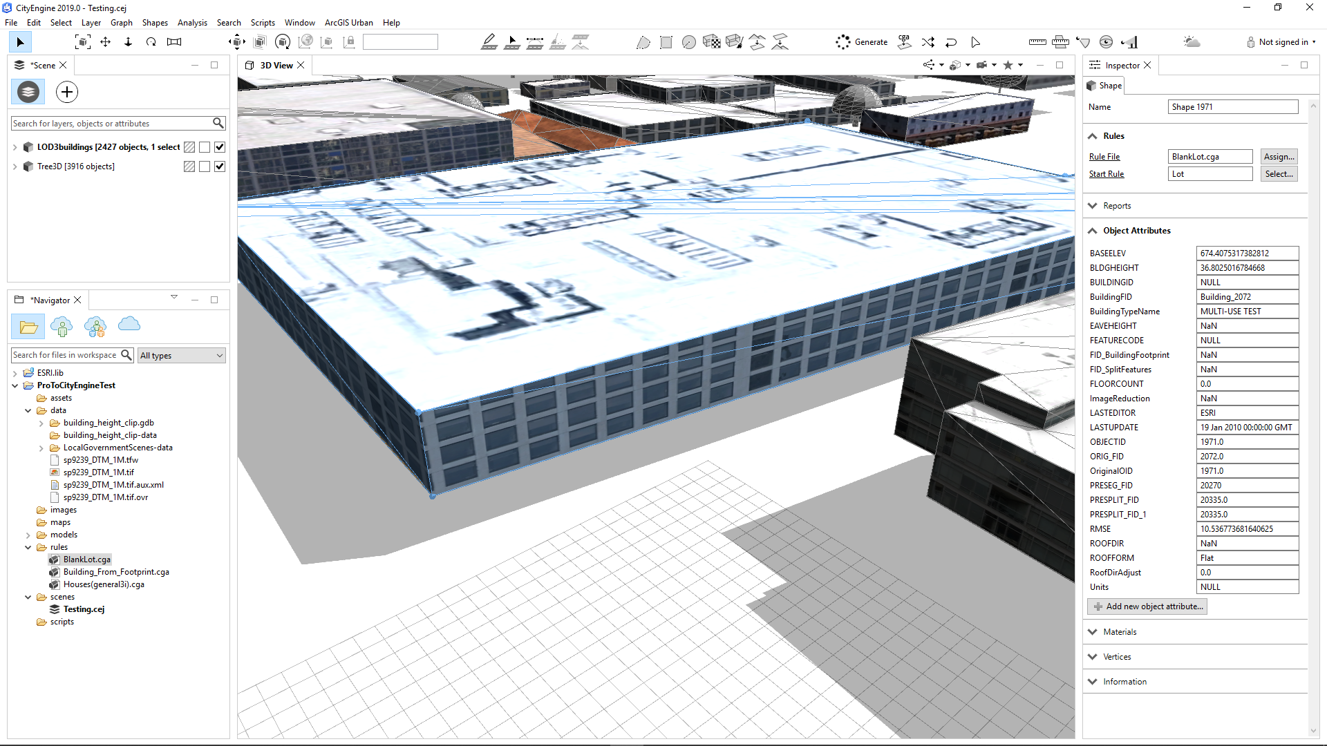The height and width of the screenshot is (746, 1327).
Task: Click the Generate button
Action: (862, 42)
